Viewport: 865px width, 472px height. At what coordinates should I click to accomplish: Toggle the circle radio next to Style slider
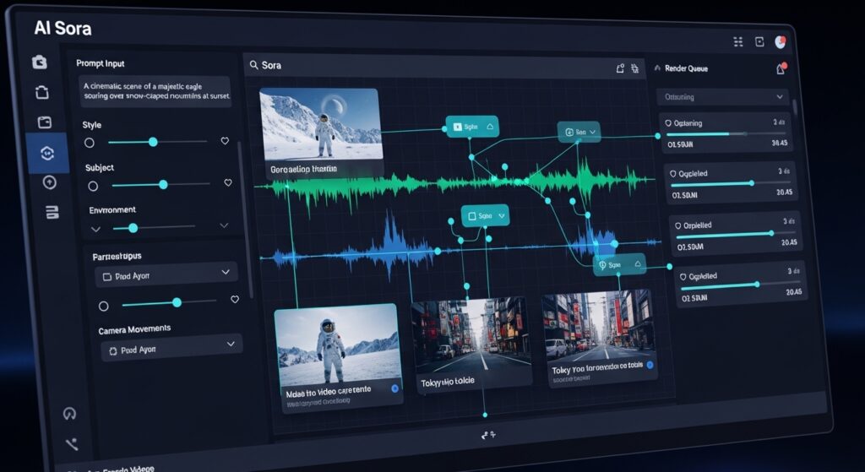[90, 143]
